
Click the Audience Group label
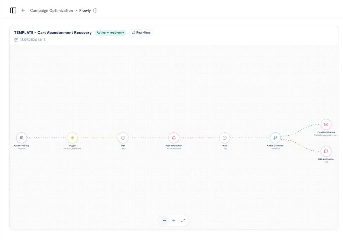(x=21, y=146)
